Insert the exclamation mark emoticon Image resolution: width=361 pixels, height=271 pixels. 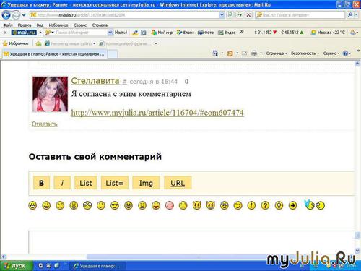coord(251,205)
